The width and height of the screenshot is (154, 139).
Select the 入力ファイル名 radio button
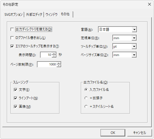86,90
